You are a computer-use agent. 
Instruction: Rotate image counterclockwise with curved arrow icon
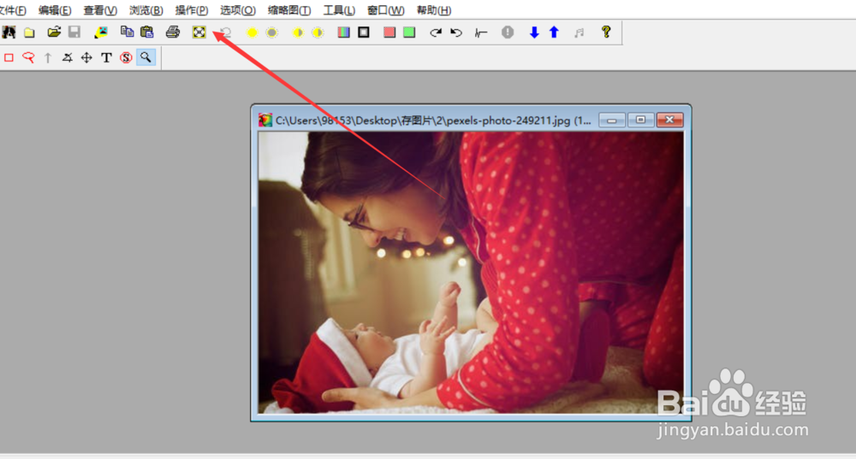(x=456, y=32)
